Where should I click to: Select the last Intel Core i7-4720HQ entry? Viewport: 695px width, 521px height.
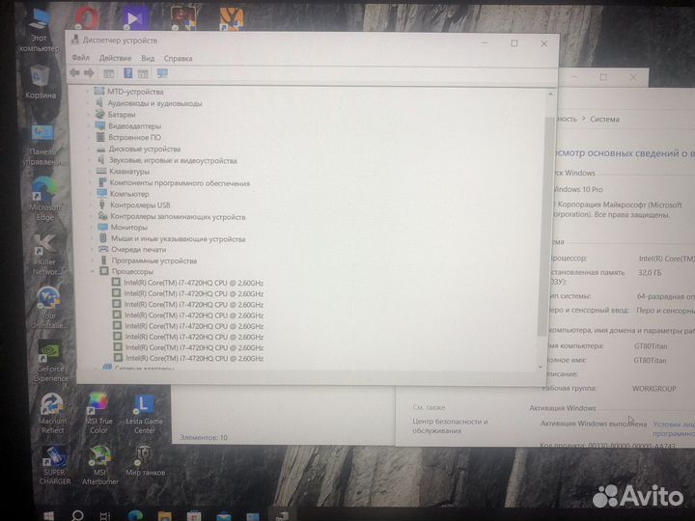(x=195, y=358)
